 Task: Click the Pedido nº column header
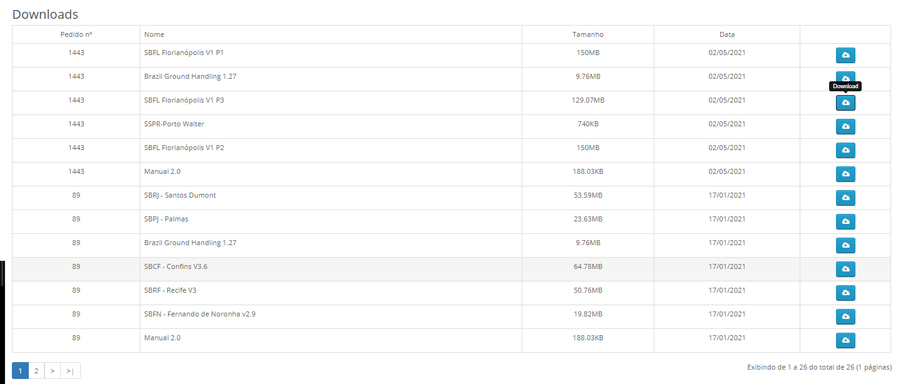pyautogui.click(x=76, y=34)
